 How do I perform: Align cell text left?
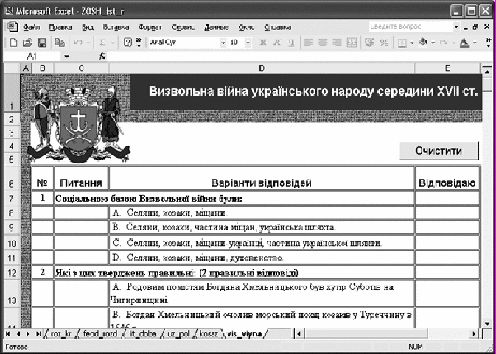tap(308, 43)
